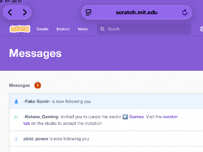
Task: Click the Scratch logo
Action: pos(20,29)
